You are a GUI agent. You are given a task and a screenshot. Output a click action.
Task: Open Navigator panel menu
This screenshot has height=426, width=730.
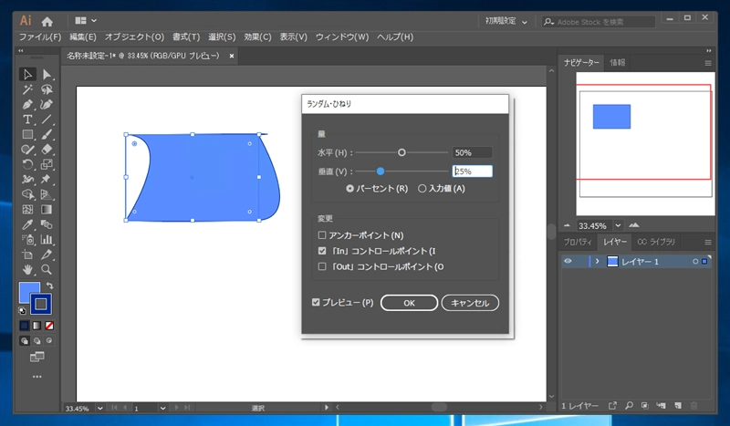708,63
